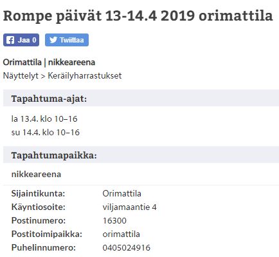The image size is (279, 257).
Task: Click the Saturday 13.4. klo 10–16 entry
Action: 44,119
